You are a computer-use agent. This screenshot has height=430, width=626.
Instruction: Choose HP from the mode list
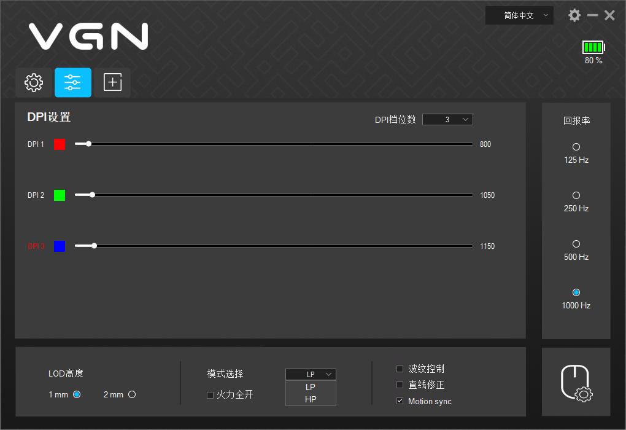311,399
